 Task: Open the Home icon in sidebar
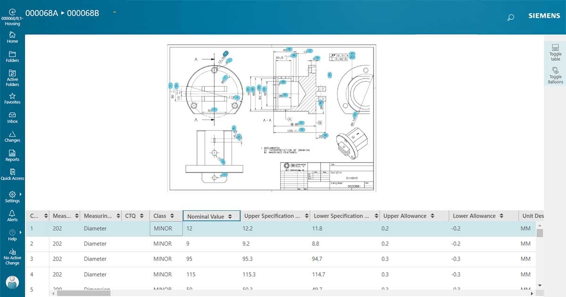click(12, 37)
